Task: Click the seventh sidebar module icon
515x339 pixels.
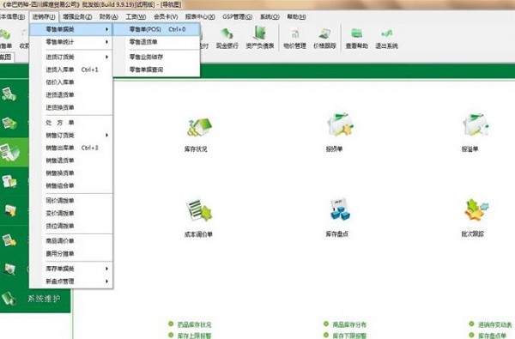Action: (9, 269)
